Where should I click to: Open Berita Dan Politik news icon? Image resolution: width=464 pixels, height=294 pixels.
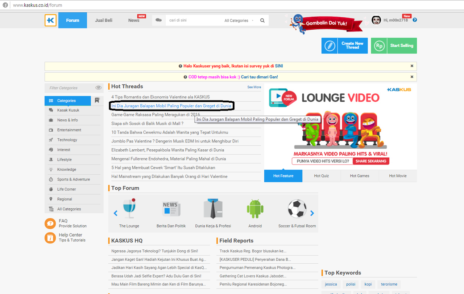click(x=171, y=209)
